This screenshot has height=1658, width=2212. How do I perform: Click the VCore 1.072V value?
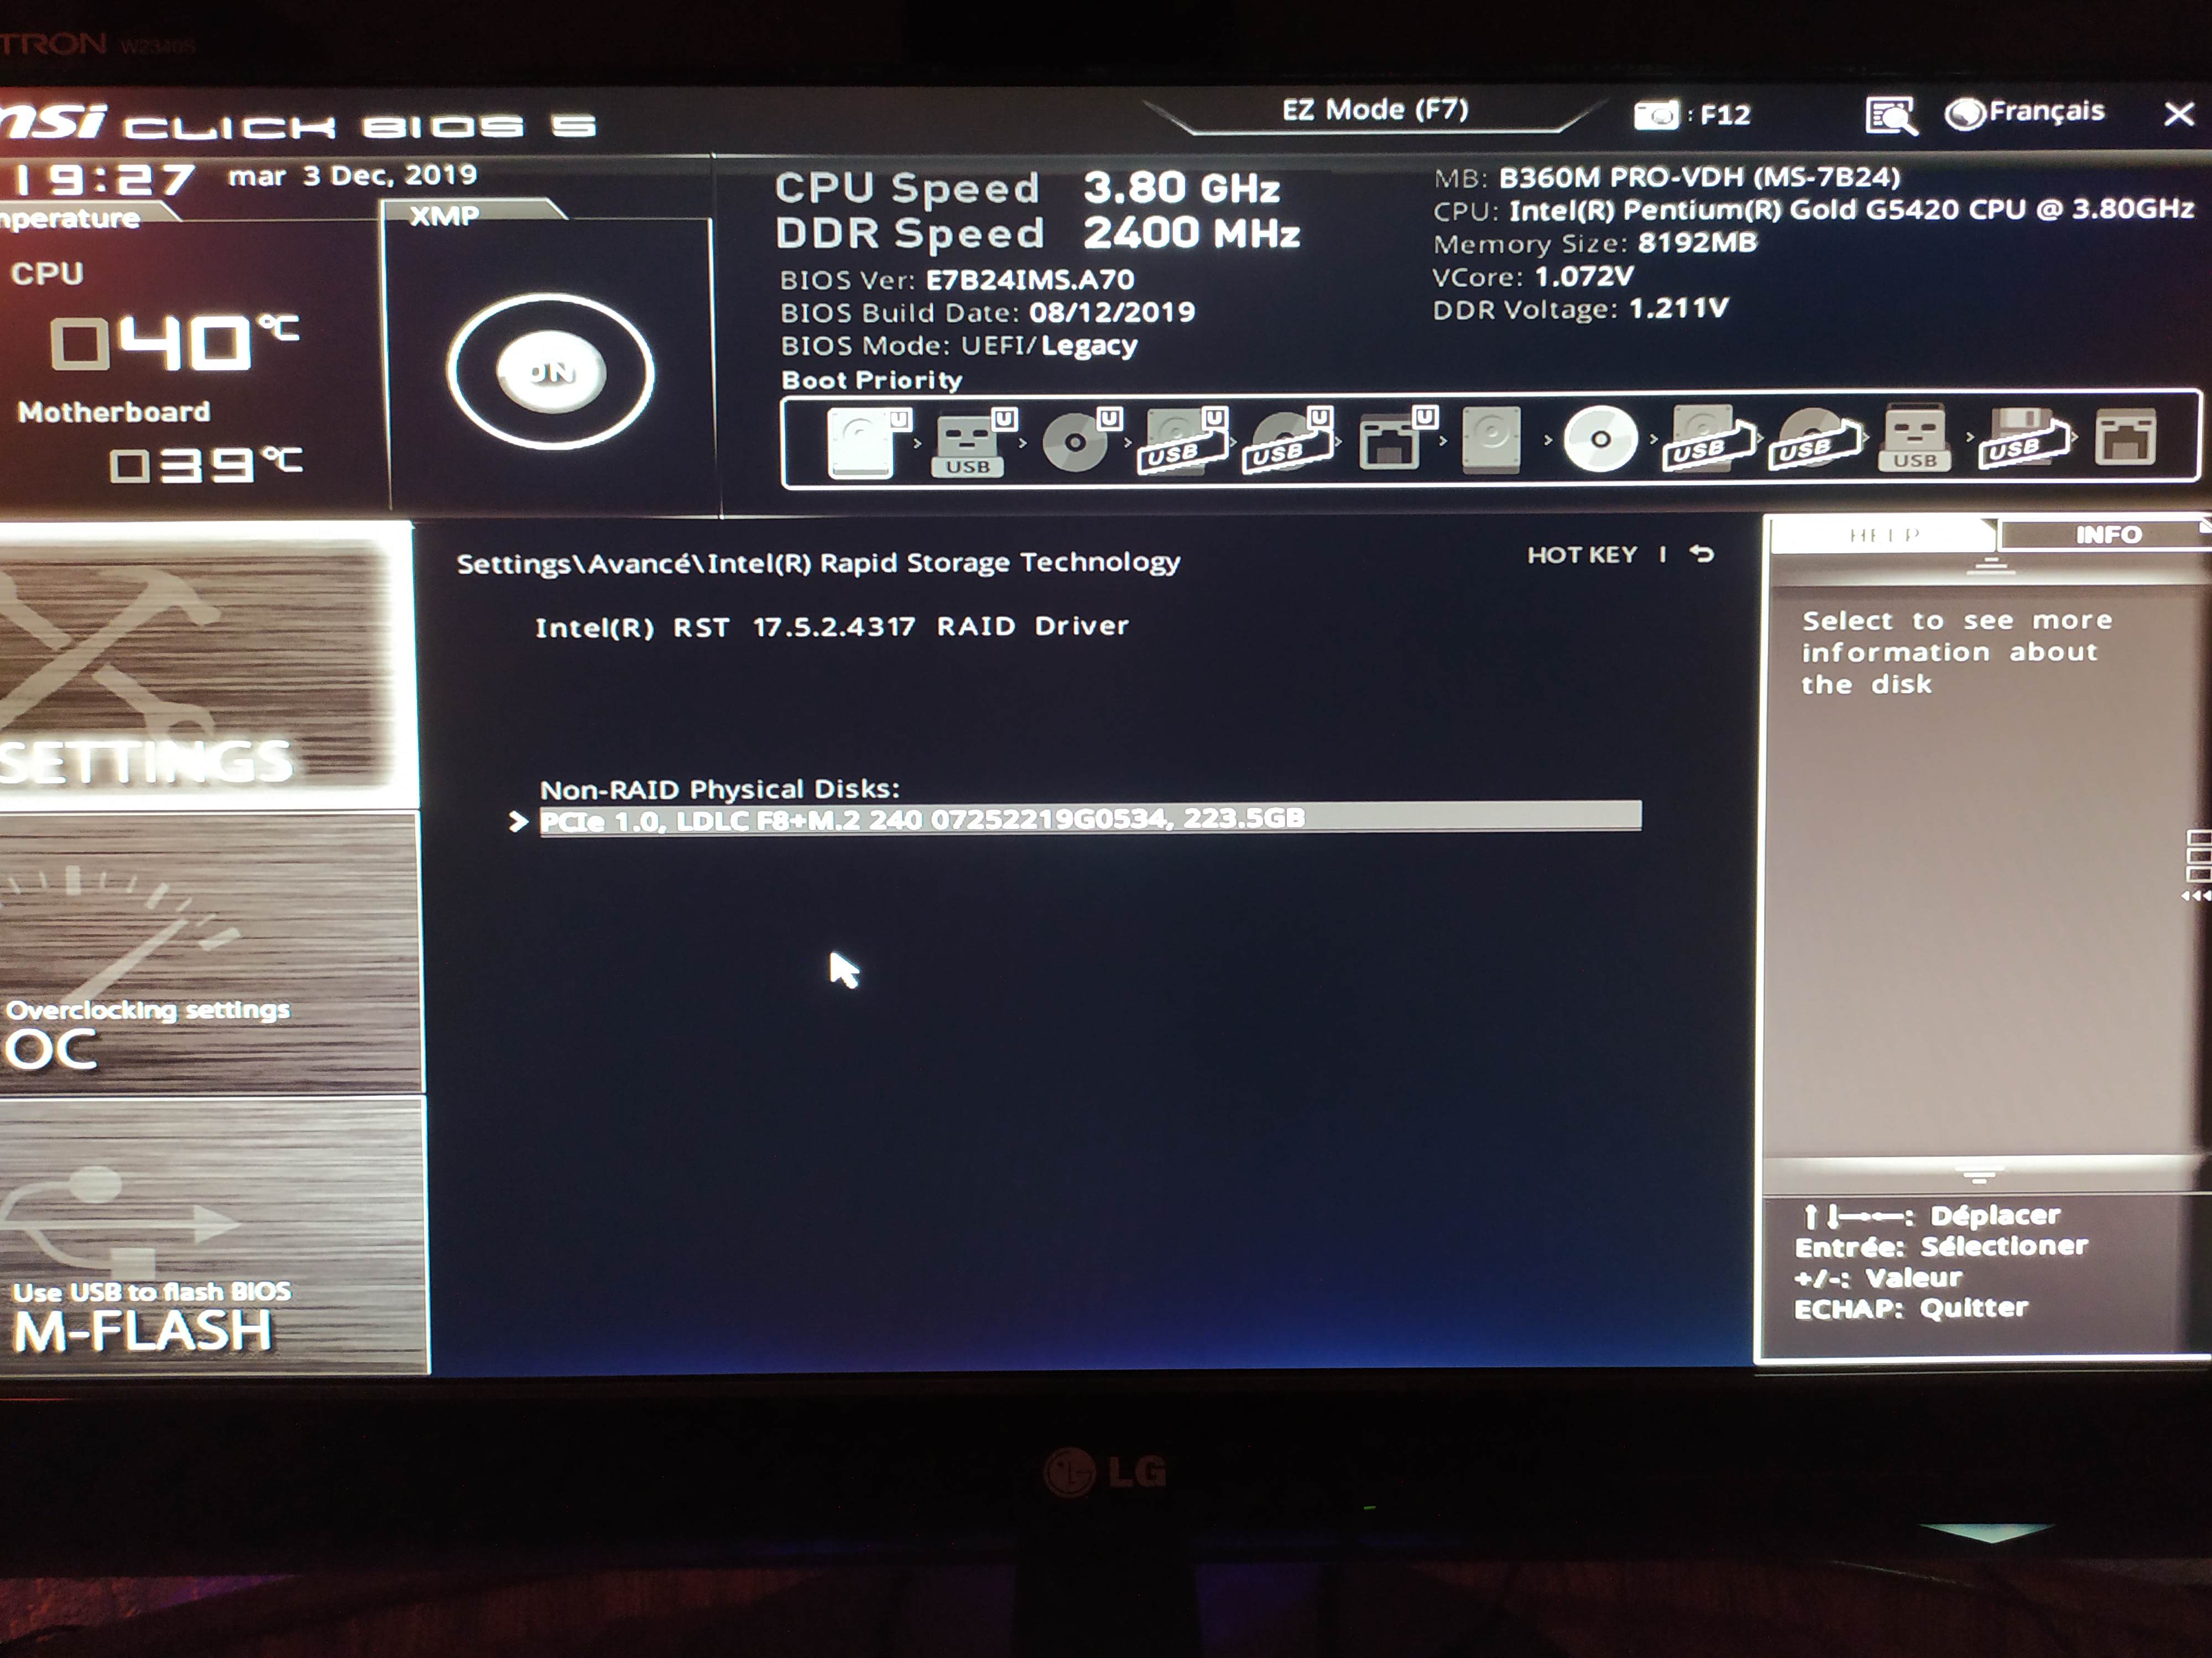(1583, 276)
